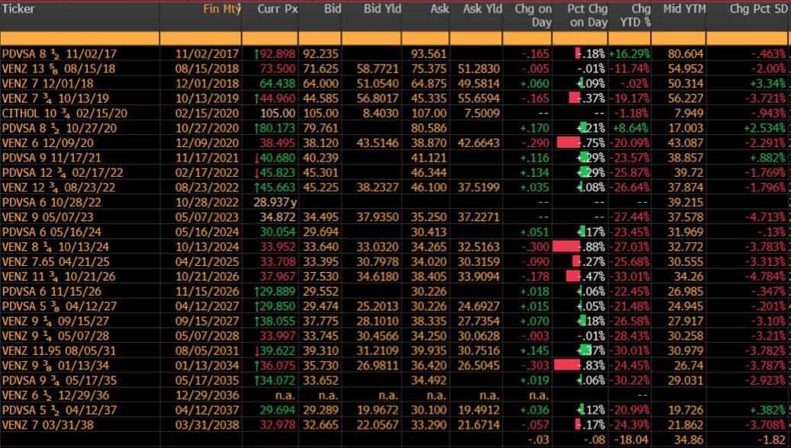Click the PDVSA 05/17/35 ticker
Screen dimensions: 791x448
(x=59, y=381)
